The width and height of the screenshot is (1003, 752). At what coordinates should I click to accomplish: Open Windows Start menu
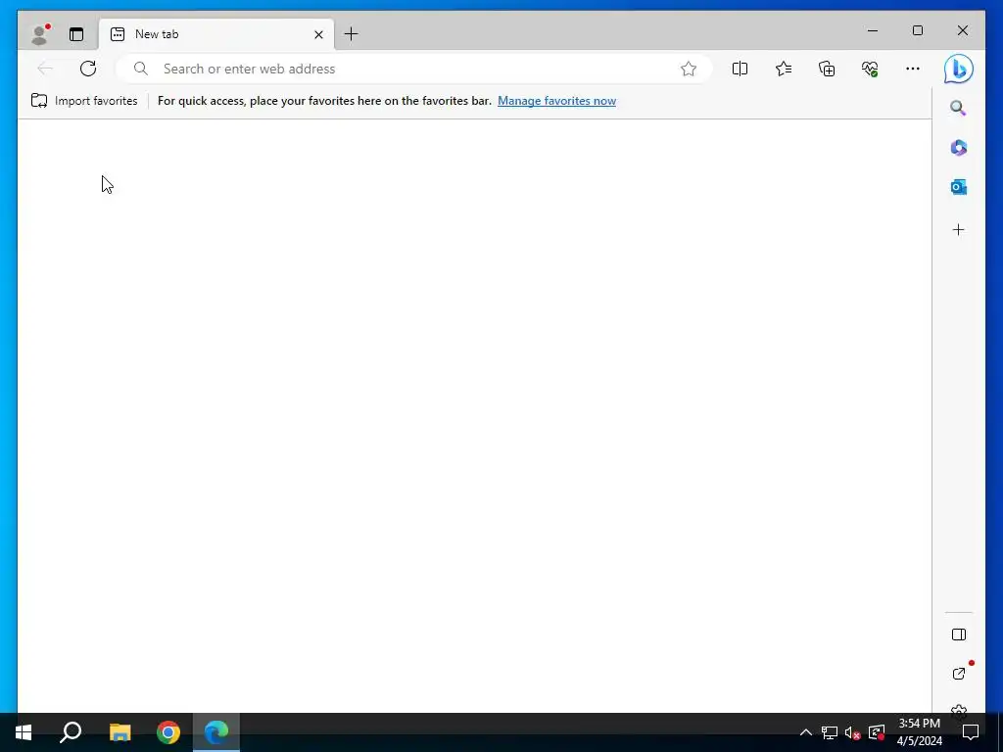[24, 732]
